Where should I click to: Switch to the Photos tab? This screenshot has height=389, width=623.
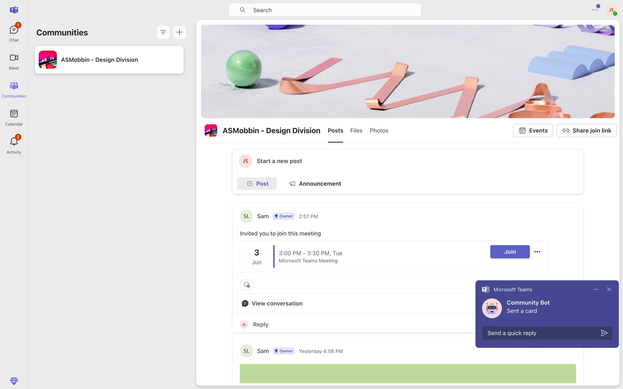click(x=379, y=131)
